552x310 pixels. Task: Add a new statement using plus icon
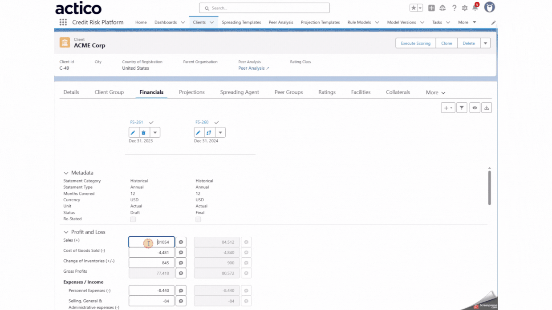446,107
